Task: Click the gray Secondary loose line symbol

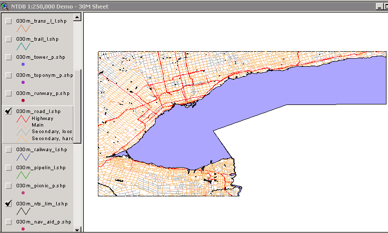Action: (23, 132)
